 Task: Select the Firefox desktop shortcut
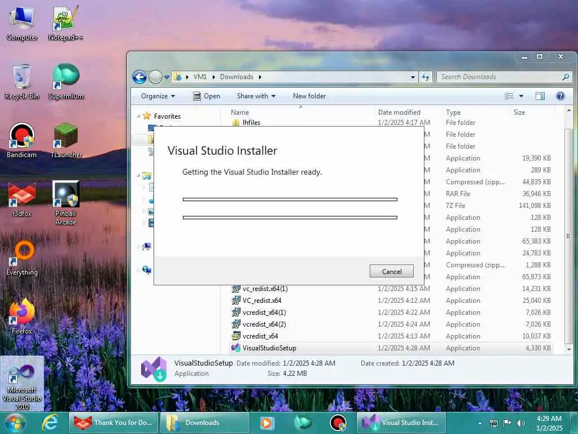click(22, 316)
